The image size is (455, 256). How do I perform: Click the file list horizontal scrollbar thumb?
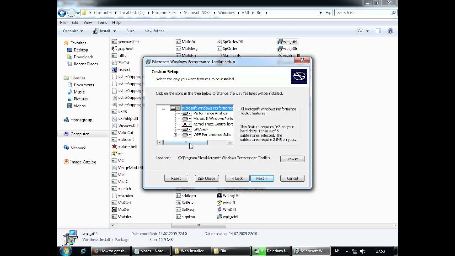pyautogui.click(x=199, y=225)
